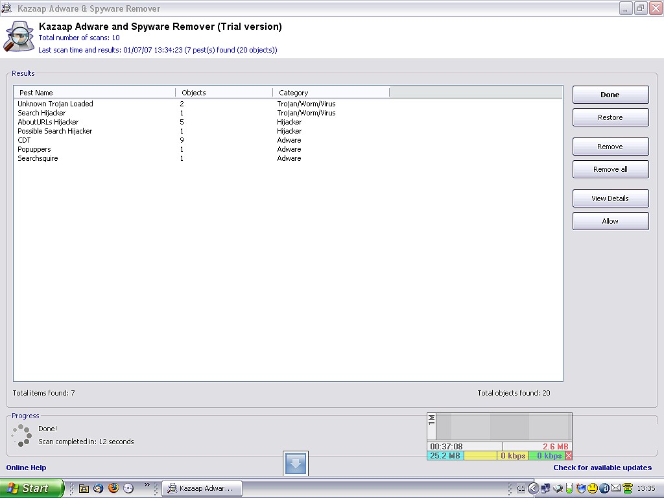
Task: Expand hidden tray icons arrow
Action: (x=533, y=488)
